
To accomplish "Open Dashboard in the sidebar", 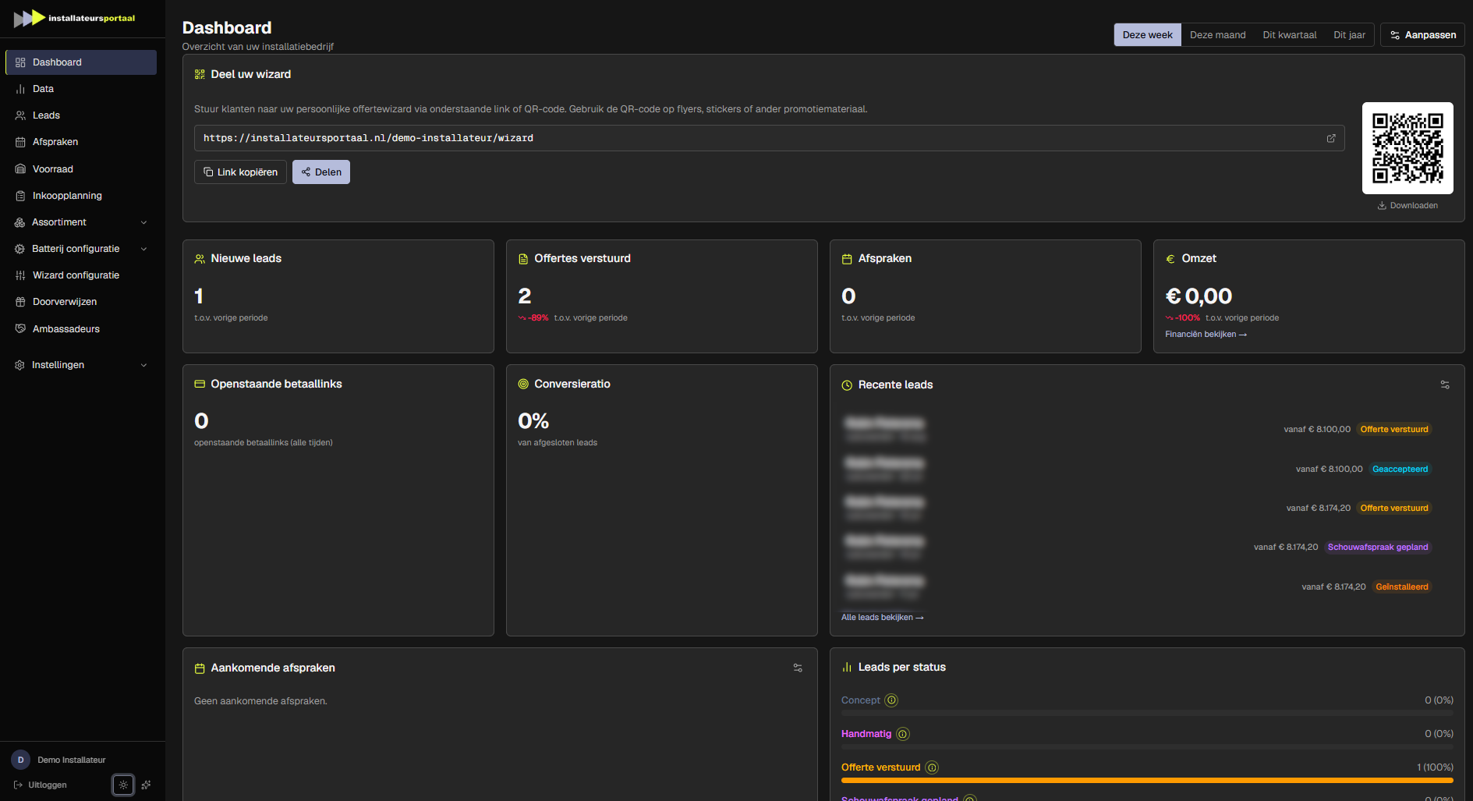I will pyautogui.click(x=81, y=62).
